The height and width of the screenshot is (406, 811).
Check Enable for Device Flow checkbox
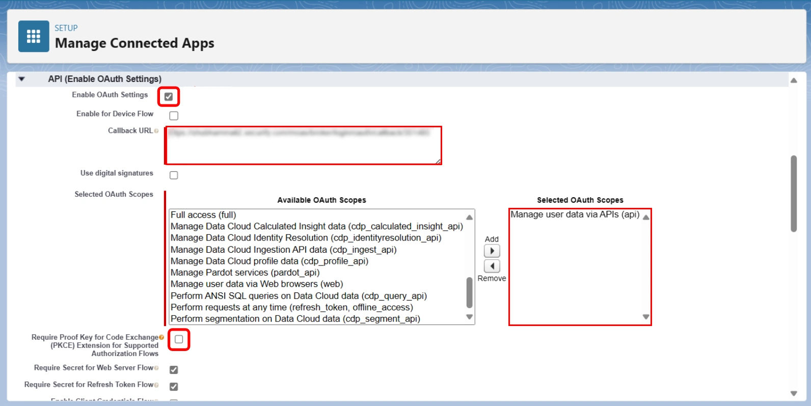[174, 116]
